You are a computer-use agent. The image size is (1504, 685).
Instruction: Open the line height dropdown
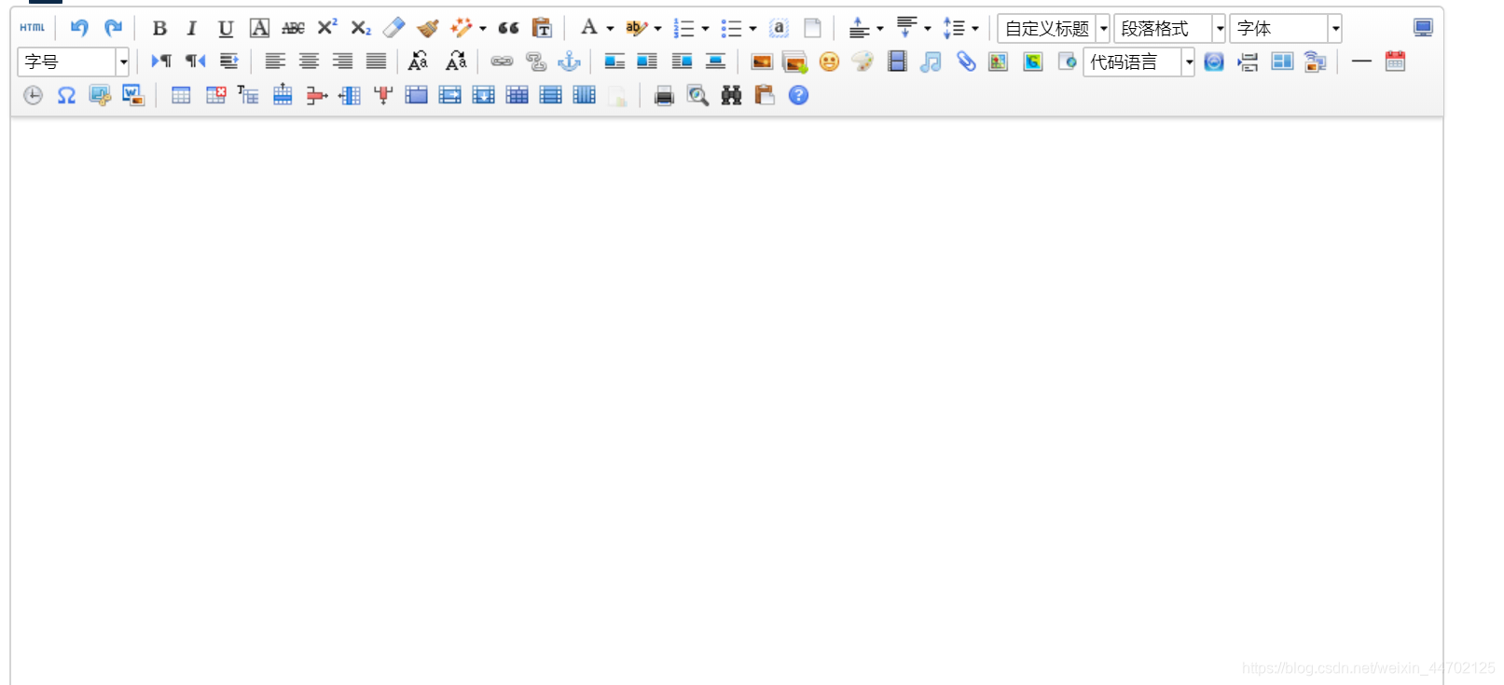[975, 28]
